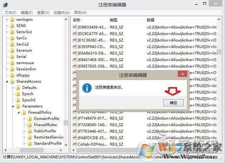Select the RestrictedServices folder icon
225x163 pixels.
tap(30, 137)
